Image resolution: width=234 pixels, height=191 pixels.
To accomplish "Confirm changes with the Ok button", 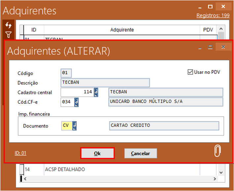I will (x=97, y=153).
